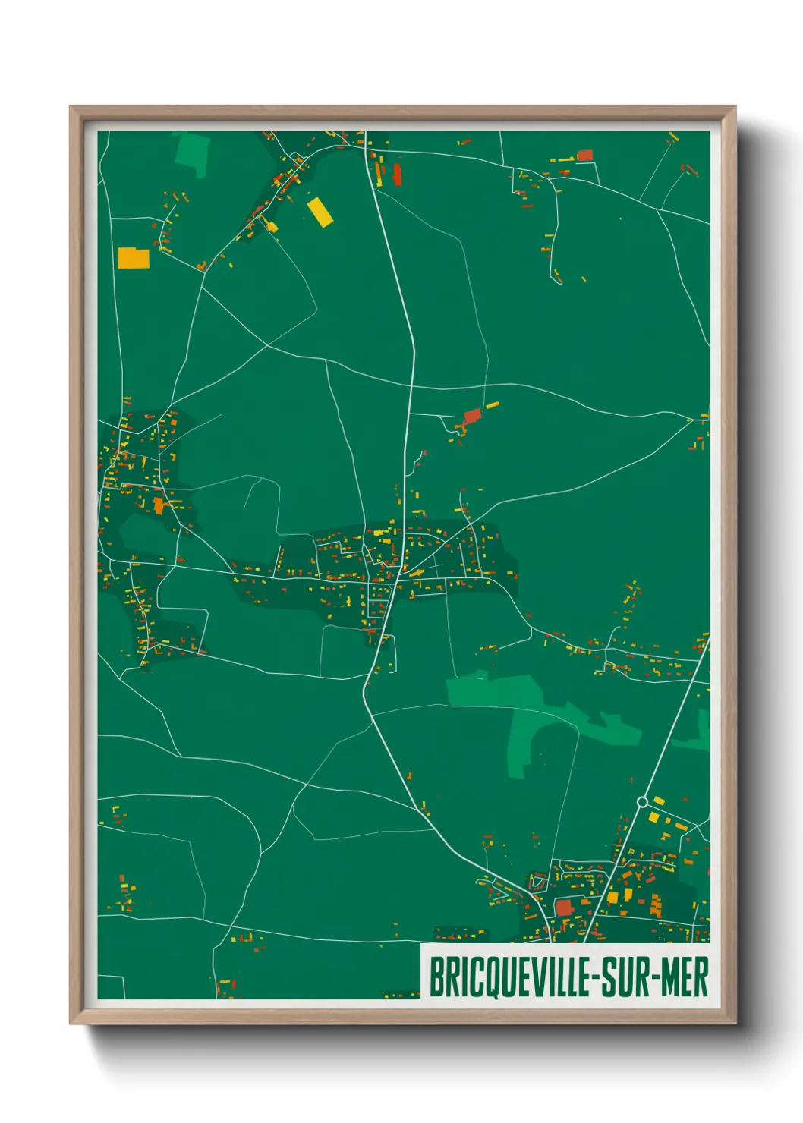803x1123 pixels.
Task: Click the big orange-yellow building on far left
Action: [133, 258]
